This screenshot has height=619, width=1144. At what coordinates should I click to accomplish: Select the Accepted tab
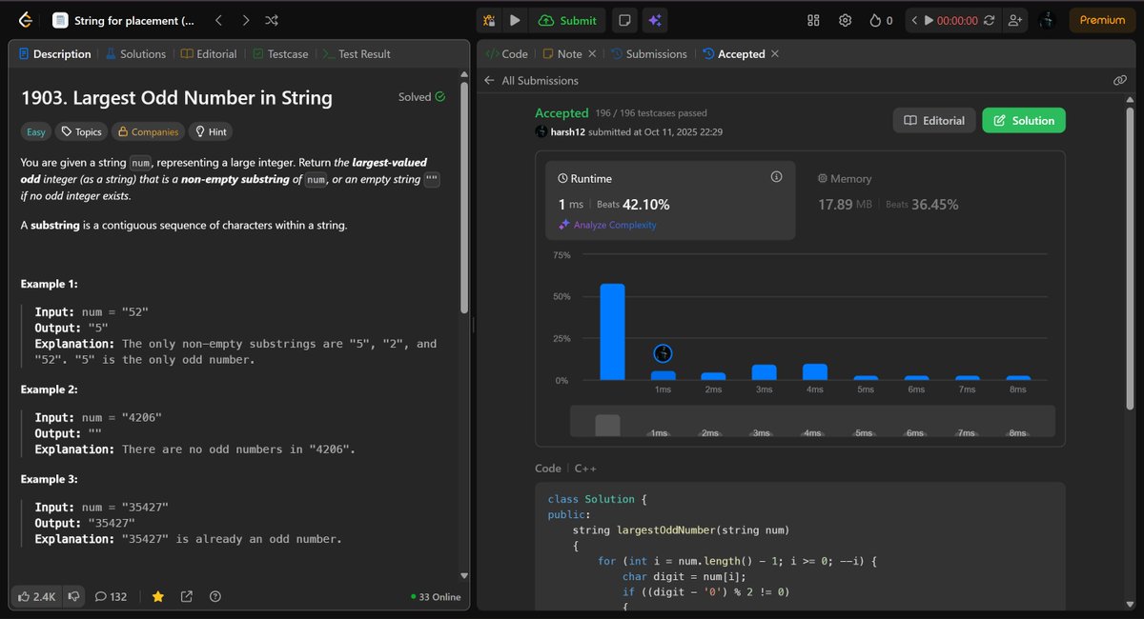(x=734, y=54)
